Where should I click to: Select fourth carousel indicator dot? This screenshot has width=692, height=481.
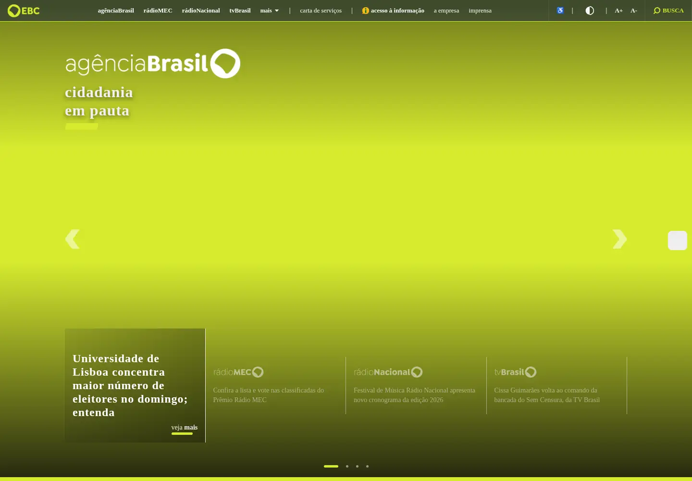(367, 466)
